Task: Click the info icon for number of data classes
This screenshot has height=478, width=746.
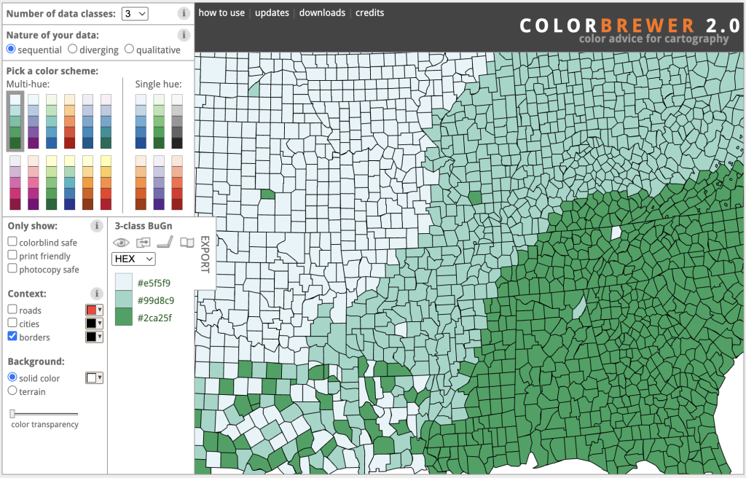Action: tap(184, 14)
